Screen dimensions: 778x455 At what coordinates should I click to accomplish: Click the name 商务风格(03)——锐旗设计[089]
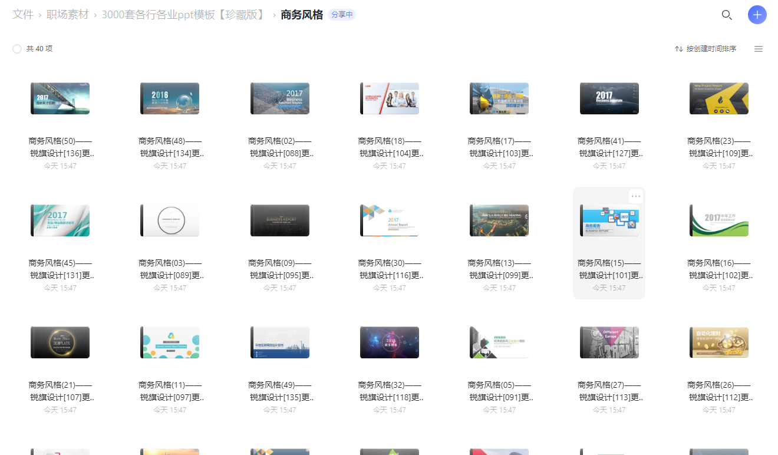coord(170,269)
